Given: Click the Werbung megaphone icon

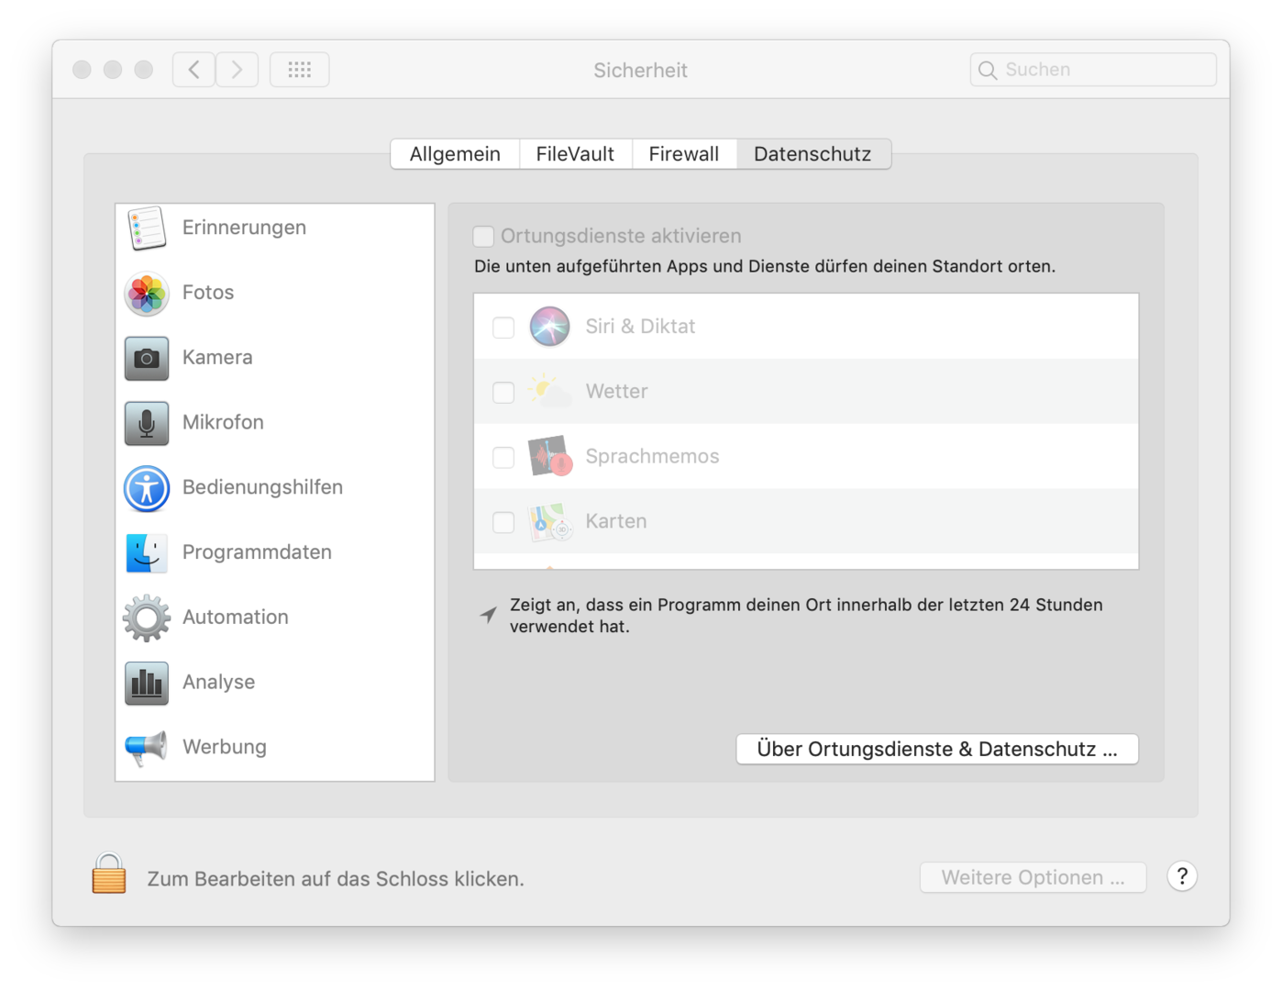Looking at the screenshot, I should (x=147, y=748).
